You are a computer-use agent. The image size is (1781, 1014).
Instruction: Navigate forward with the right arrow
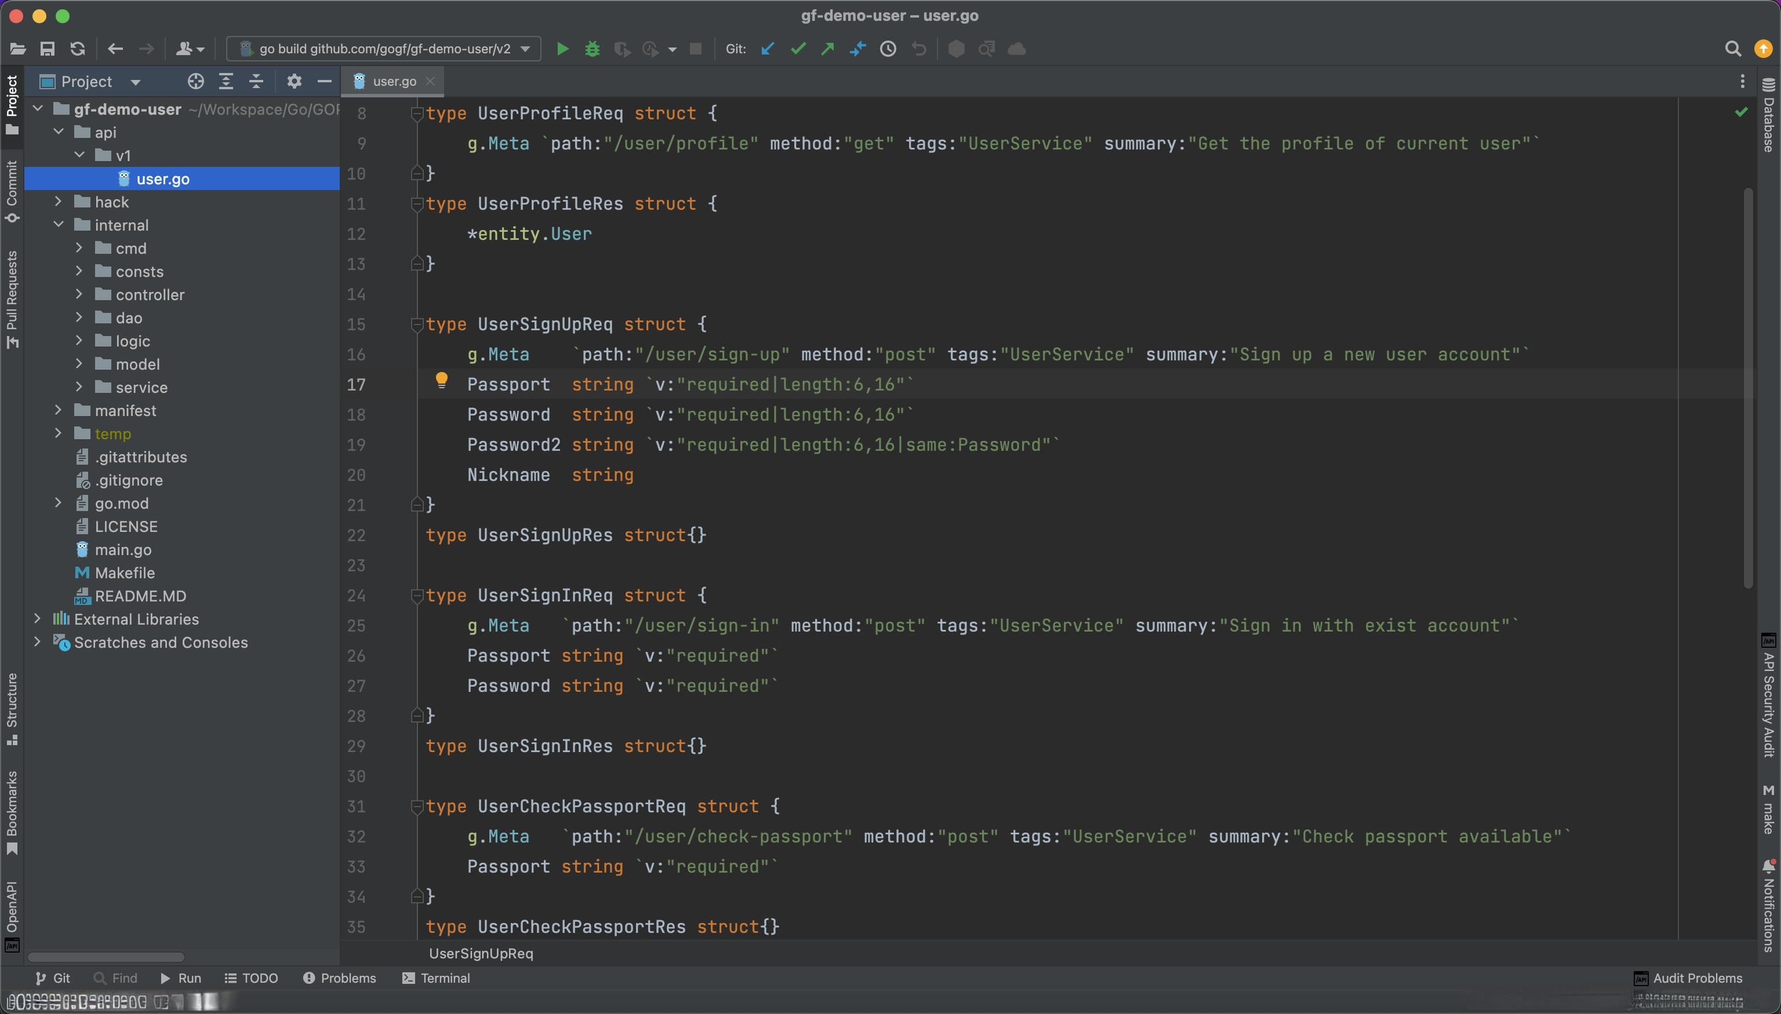(x=146, y=49)
